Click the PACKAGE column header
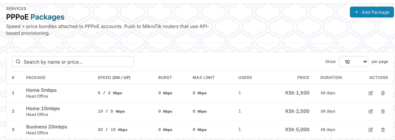Image resolution: width=395 pixels, height=140 pixels. pyautogui.click(x=36, y=78)
